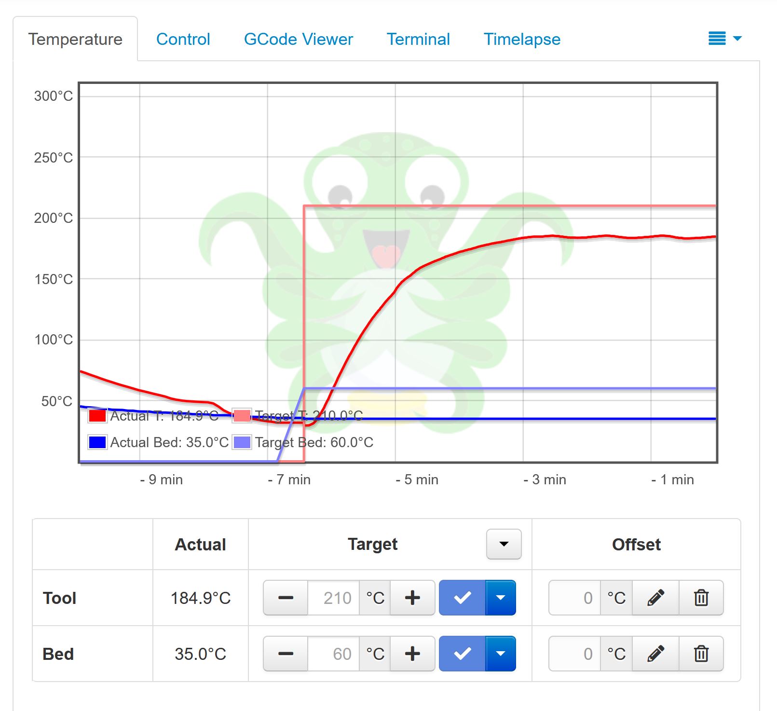Confirm Tool target with checkmark button

click(462, 598)
